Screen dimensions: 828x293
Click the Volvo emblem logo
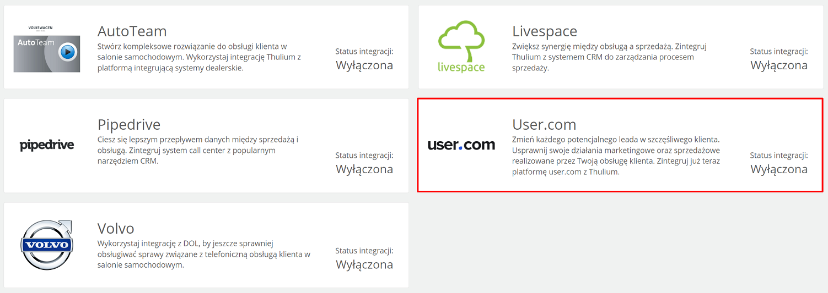[x=47, y=245]
